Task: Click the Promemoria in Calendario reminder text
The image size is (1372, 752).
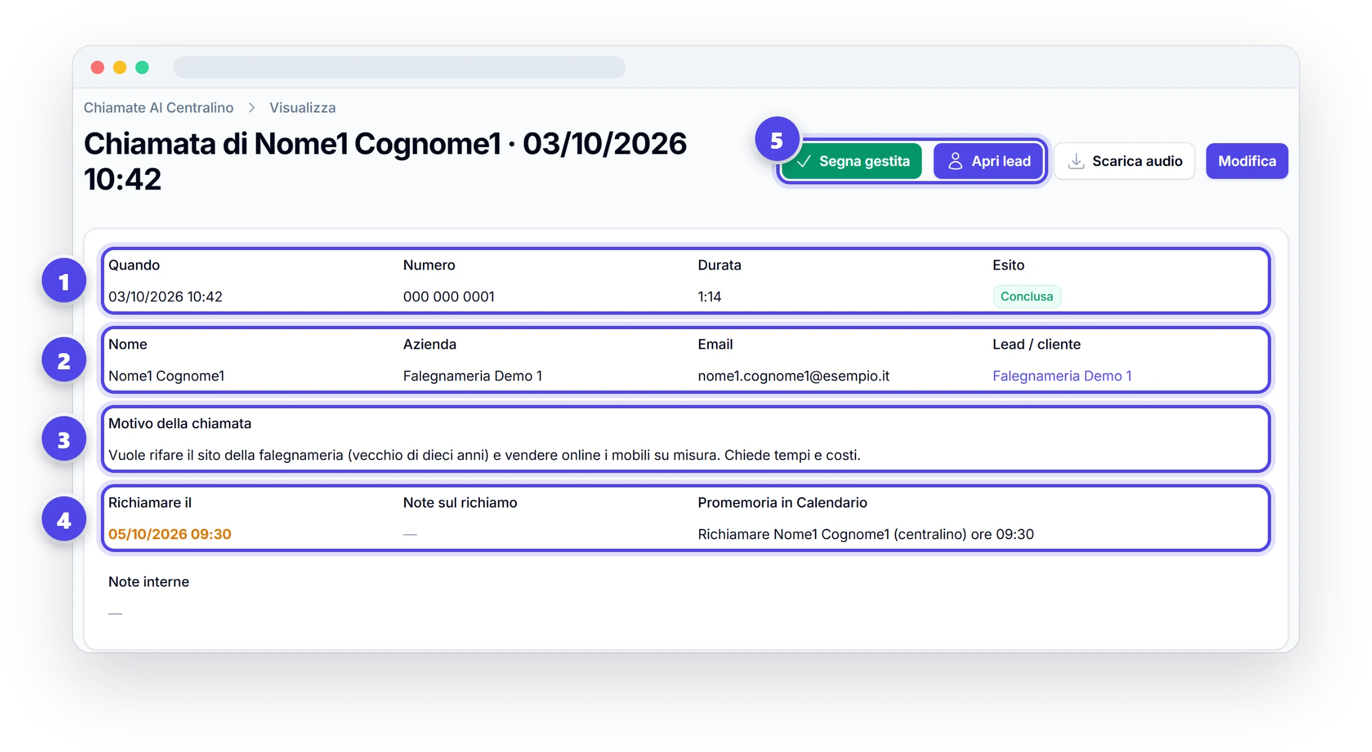Action: [x=865, y=534]
